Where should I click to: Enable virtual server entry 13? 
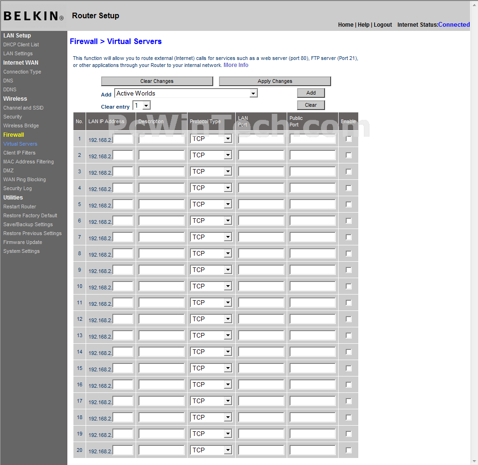(x=348, y=336)
